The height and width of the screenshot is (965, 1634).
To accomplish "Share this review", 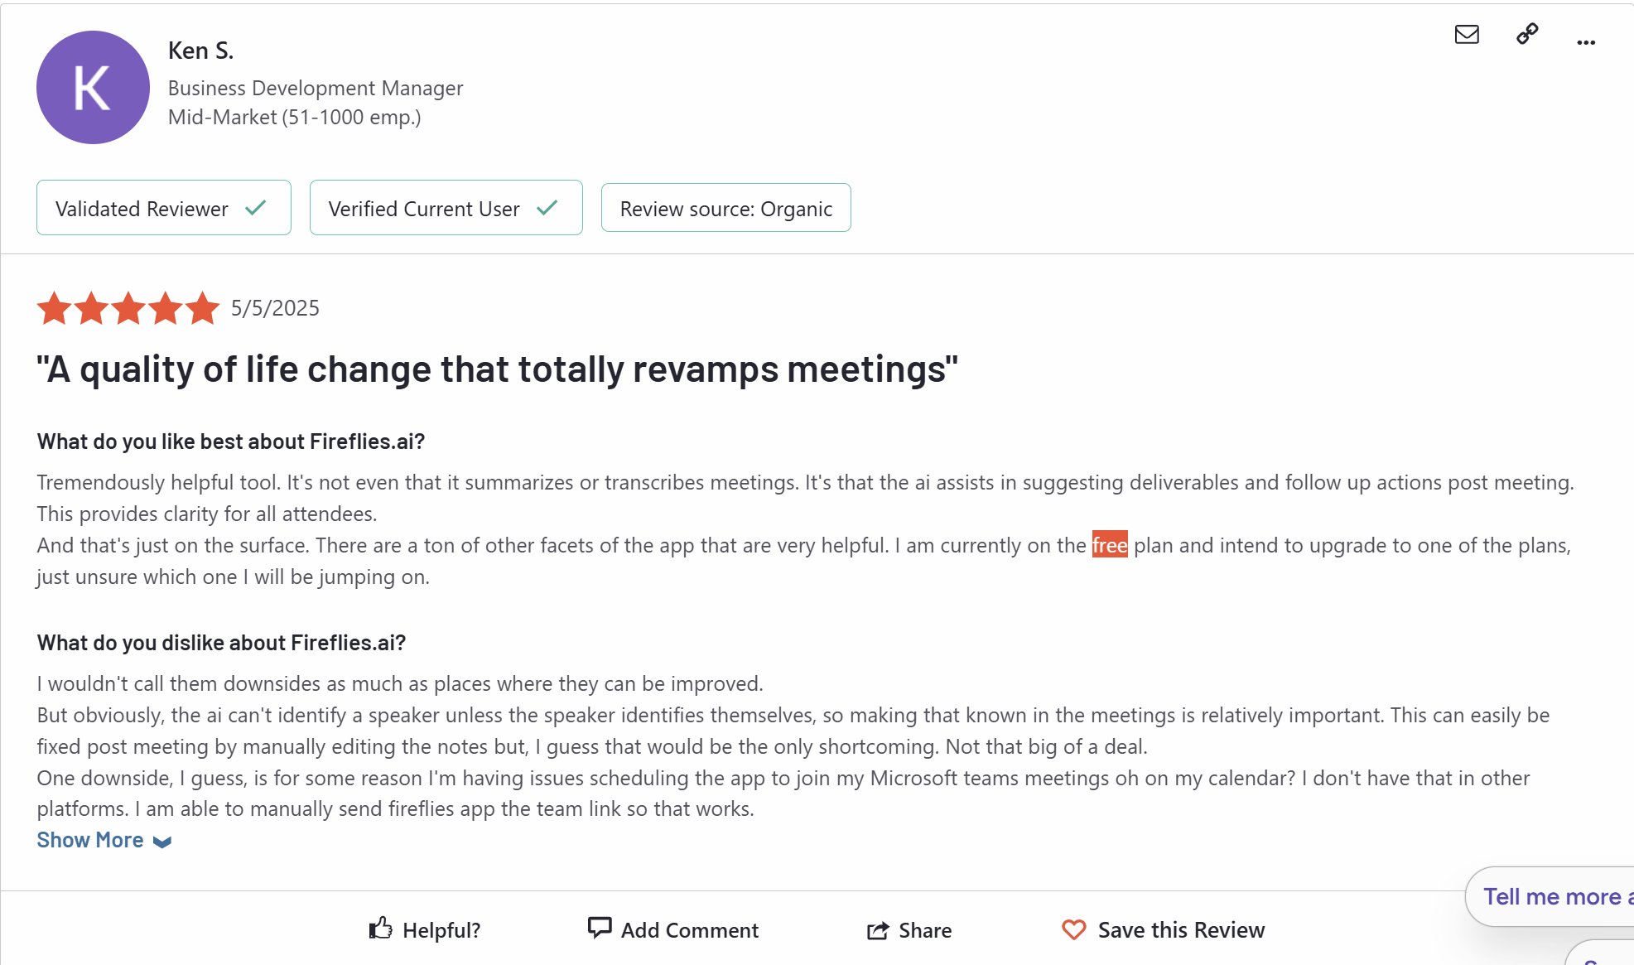I will pos(909,929).
